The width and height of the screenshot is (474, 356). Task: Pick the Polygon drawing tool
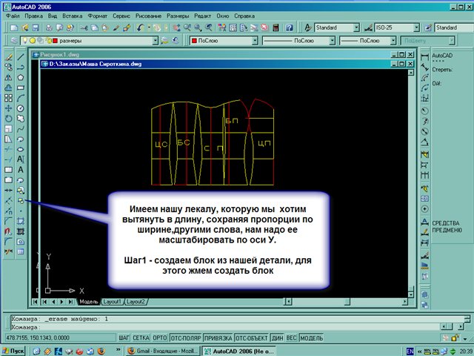tap(21, 76)
